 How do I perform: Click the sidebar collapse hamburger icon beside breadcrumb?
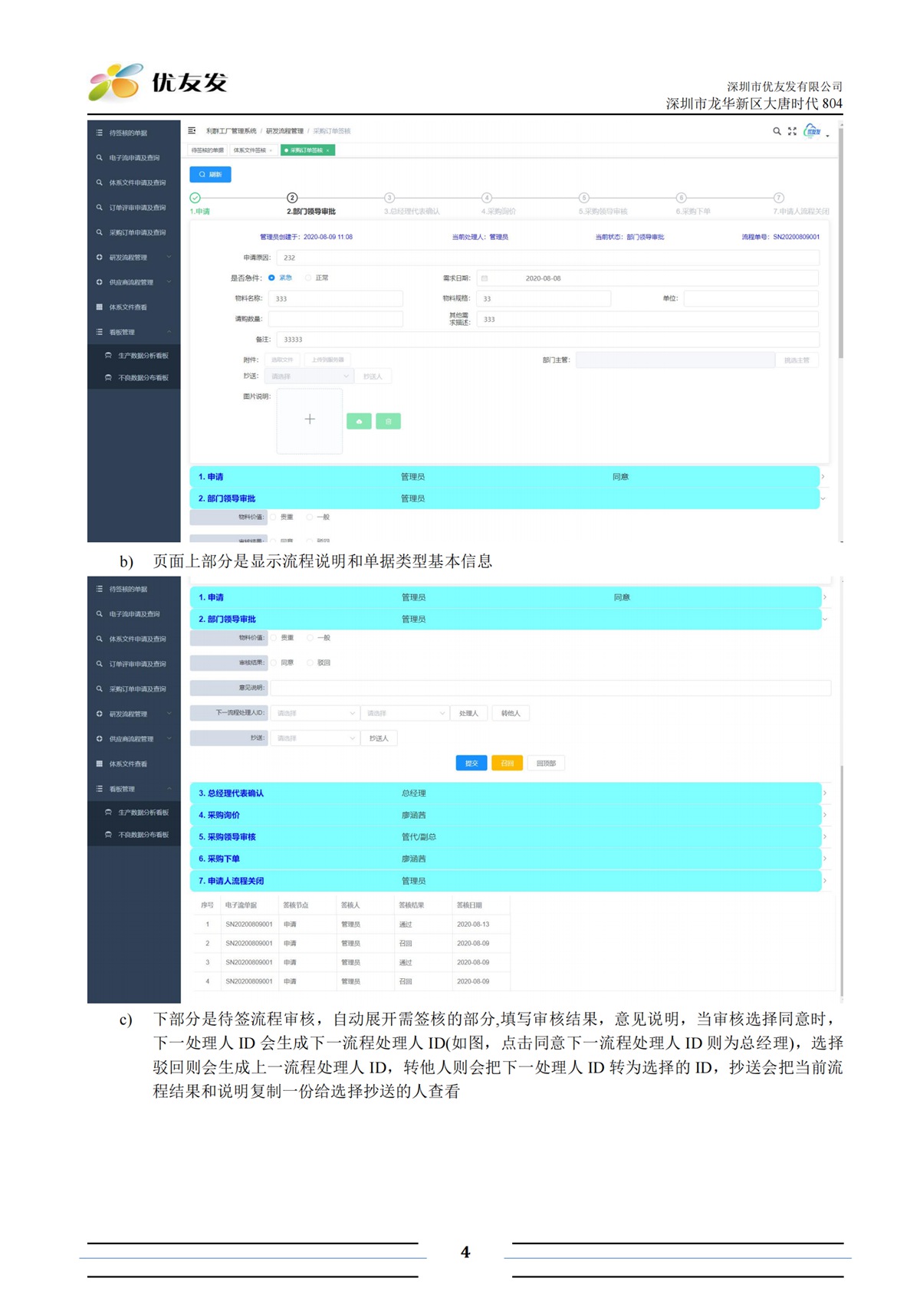(x=192, y=131)
